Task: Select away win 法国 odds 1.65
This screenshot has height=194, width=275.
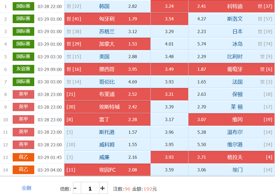Action: [231, 82]
